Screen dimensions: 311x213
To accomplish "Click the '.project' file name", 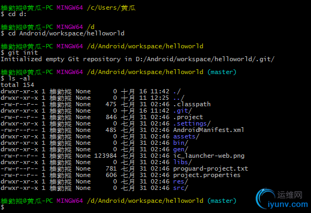I will click(x=188, y=117).
